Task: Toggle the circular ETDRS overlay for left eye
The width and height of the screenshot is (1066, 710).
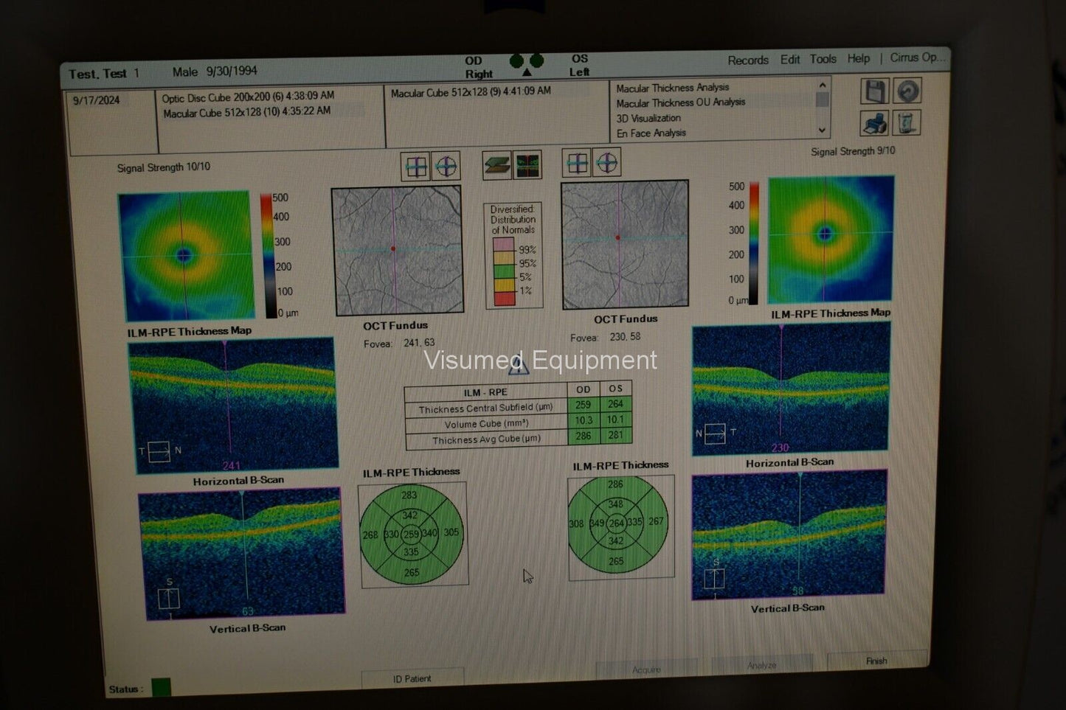Action: [x=606, y=163]
